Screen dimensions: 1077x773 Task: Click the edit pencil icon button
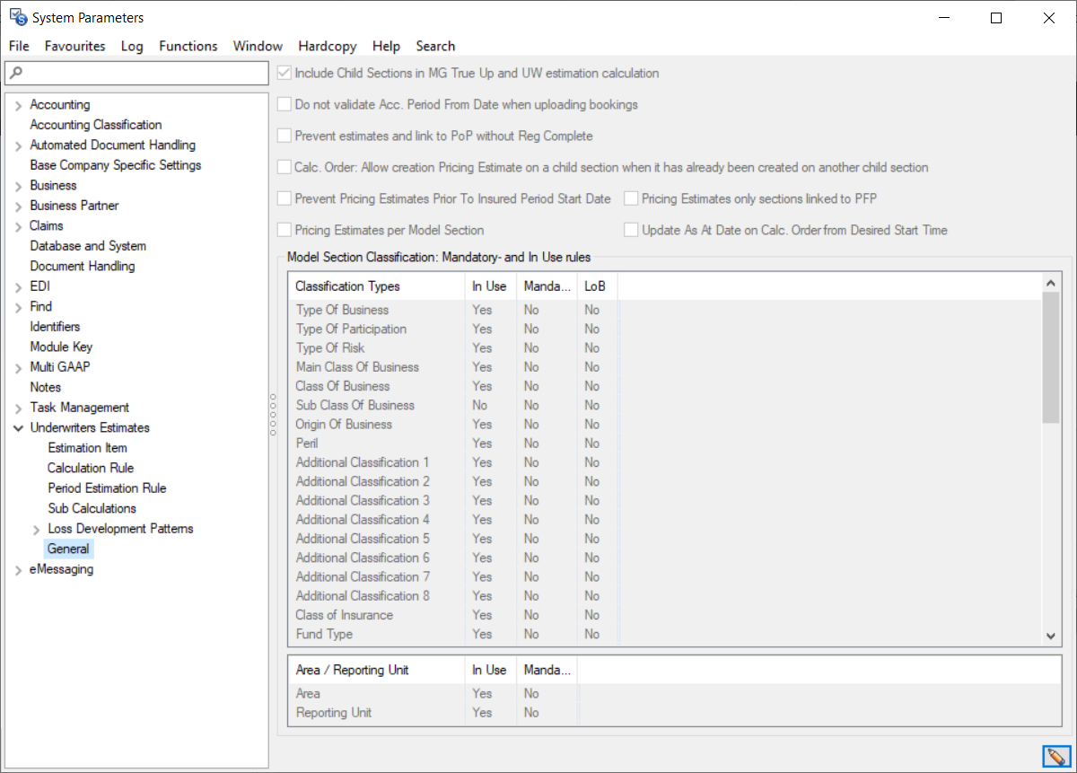pyautogui.click(x=1055, y=756)
